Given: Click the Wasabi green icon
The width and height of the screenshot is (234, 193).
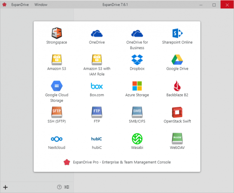Looking at the screenshot, I should 137,139.
